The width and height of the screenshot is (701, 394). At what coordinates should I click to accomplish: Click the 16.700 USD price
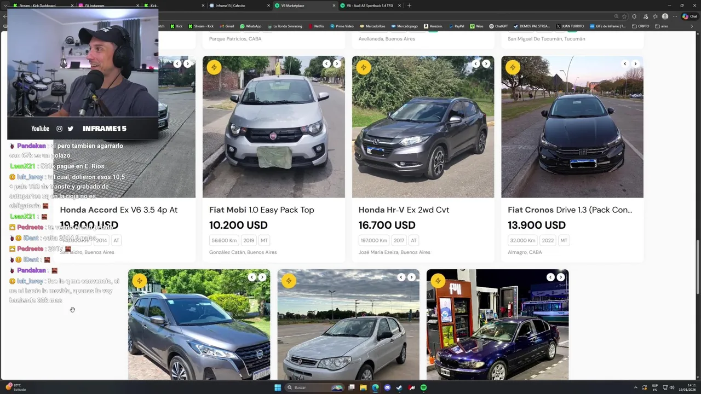tap(387, 225)
